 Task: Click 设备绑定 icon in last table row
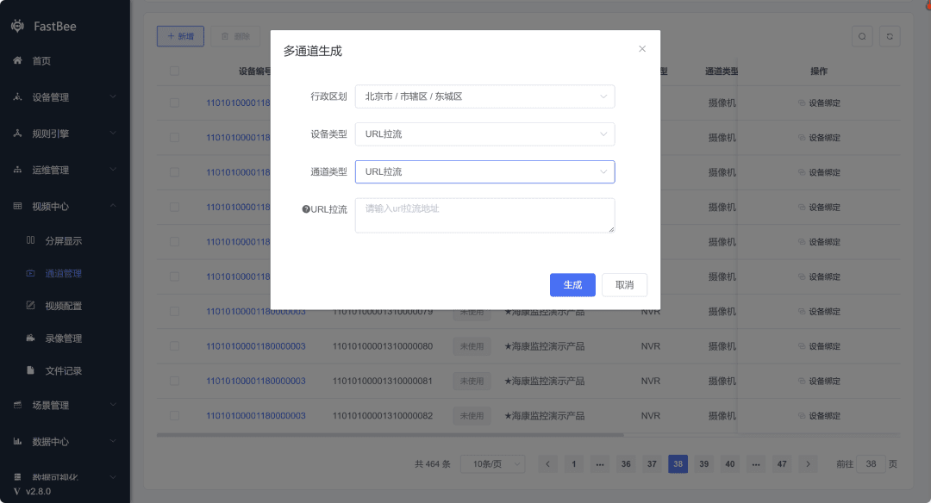pyautogui.click(x=802, y=416)
